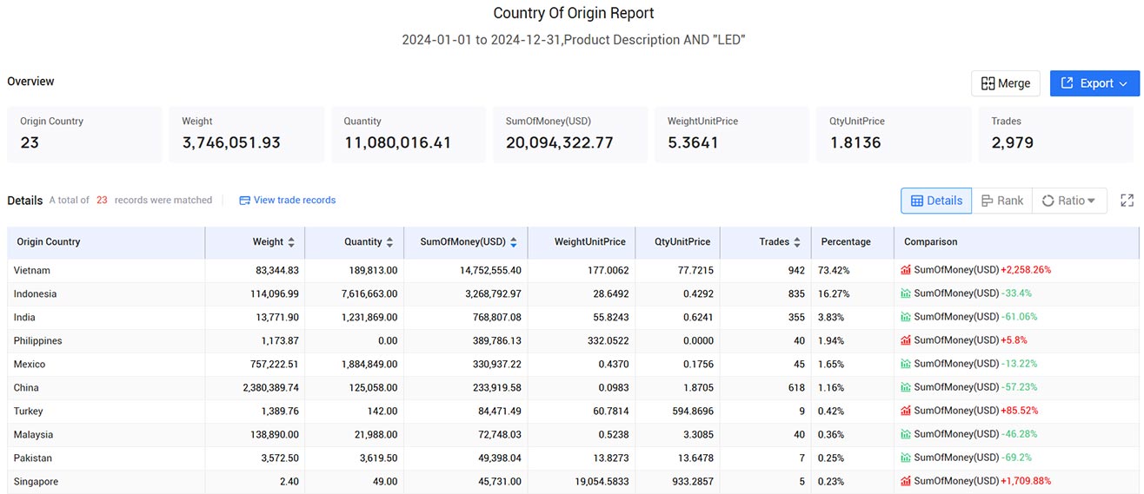Select the Philippines row name
Image resolution: width=1144 pixels, height=494 pixels.
(x=38, y=340)
